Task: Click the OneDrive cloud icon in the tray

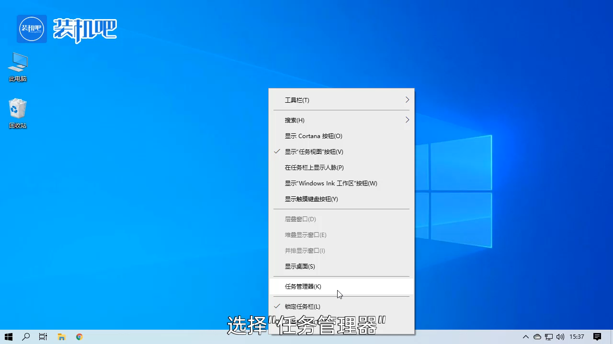Action: [x=537, y=337]
